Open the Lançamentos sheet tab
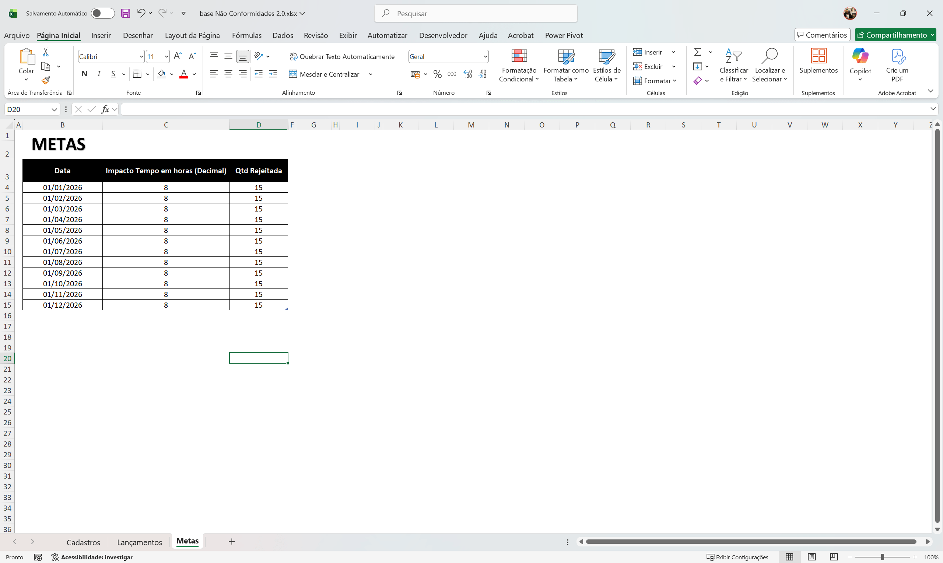 click(139, 542)
